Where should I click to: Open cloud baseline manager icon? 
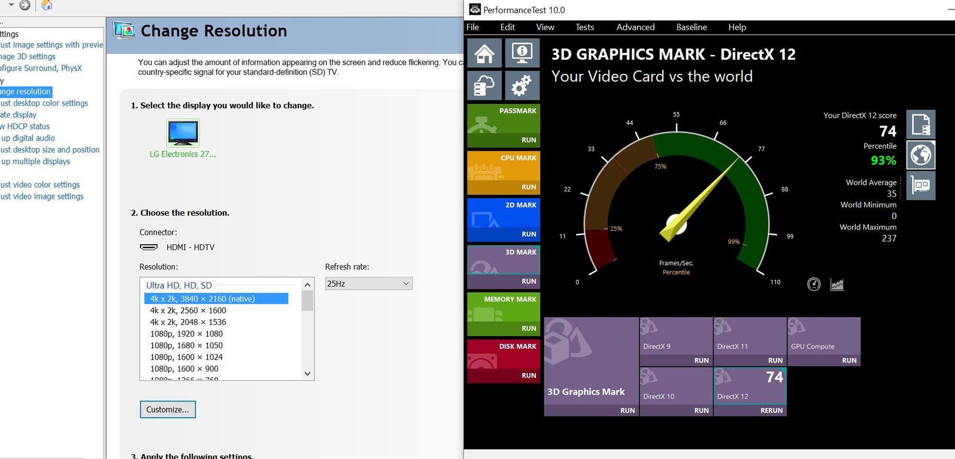(x=484, y=85)
